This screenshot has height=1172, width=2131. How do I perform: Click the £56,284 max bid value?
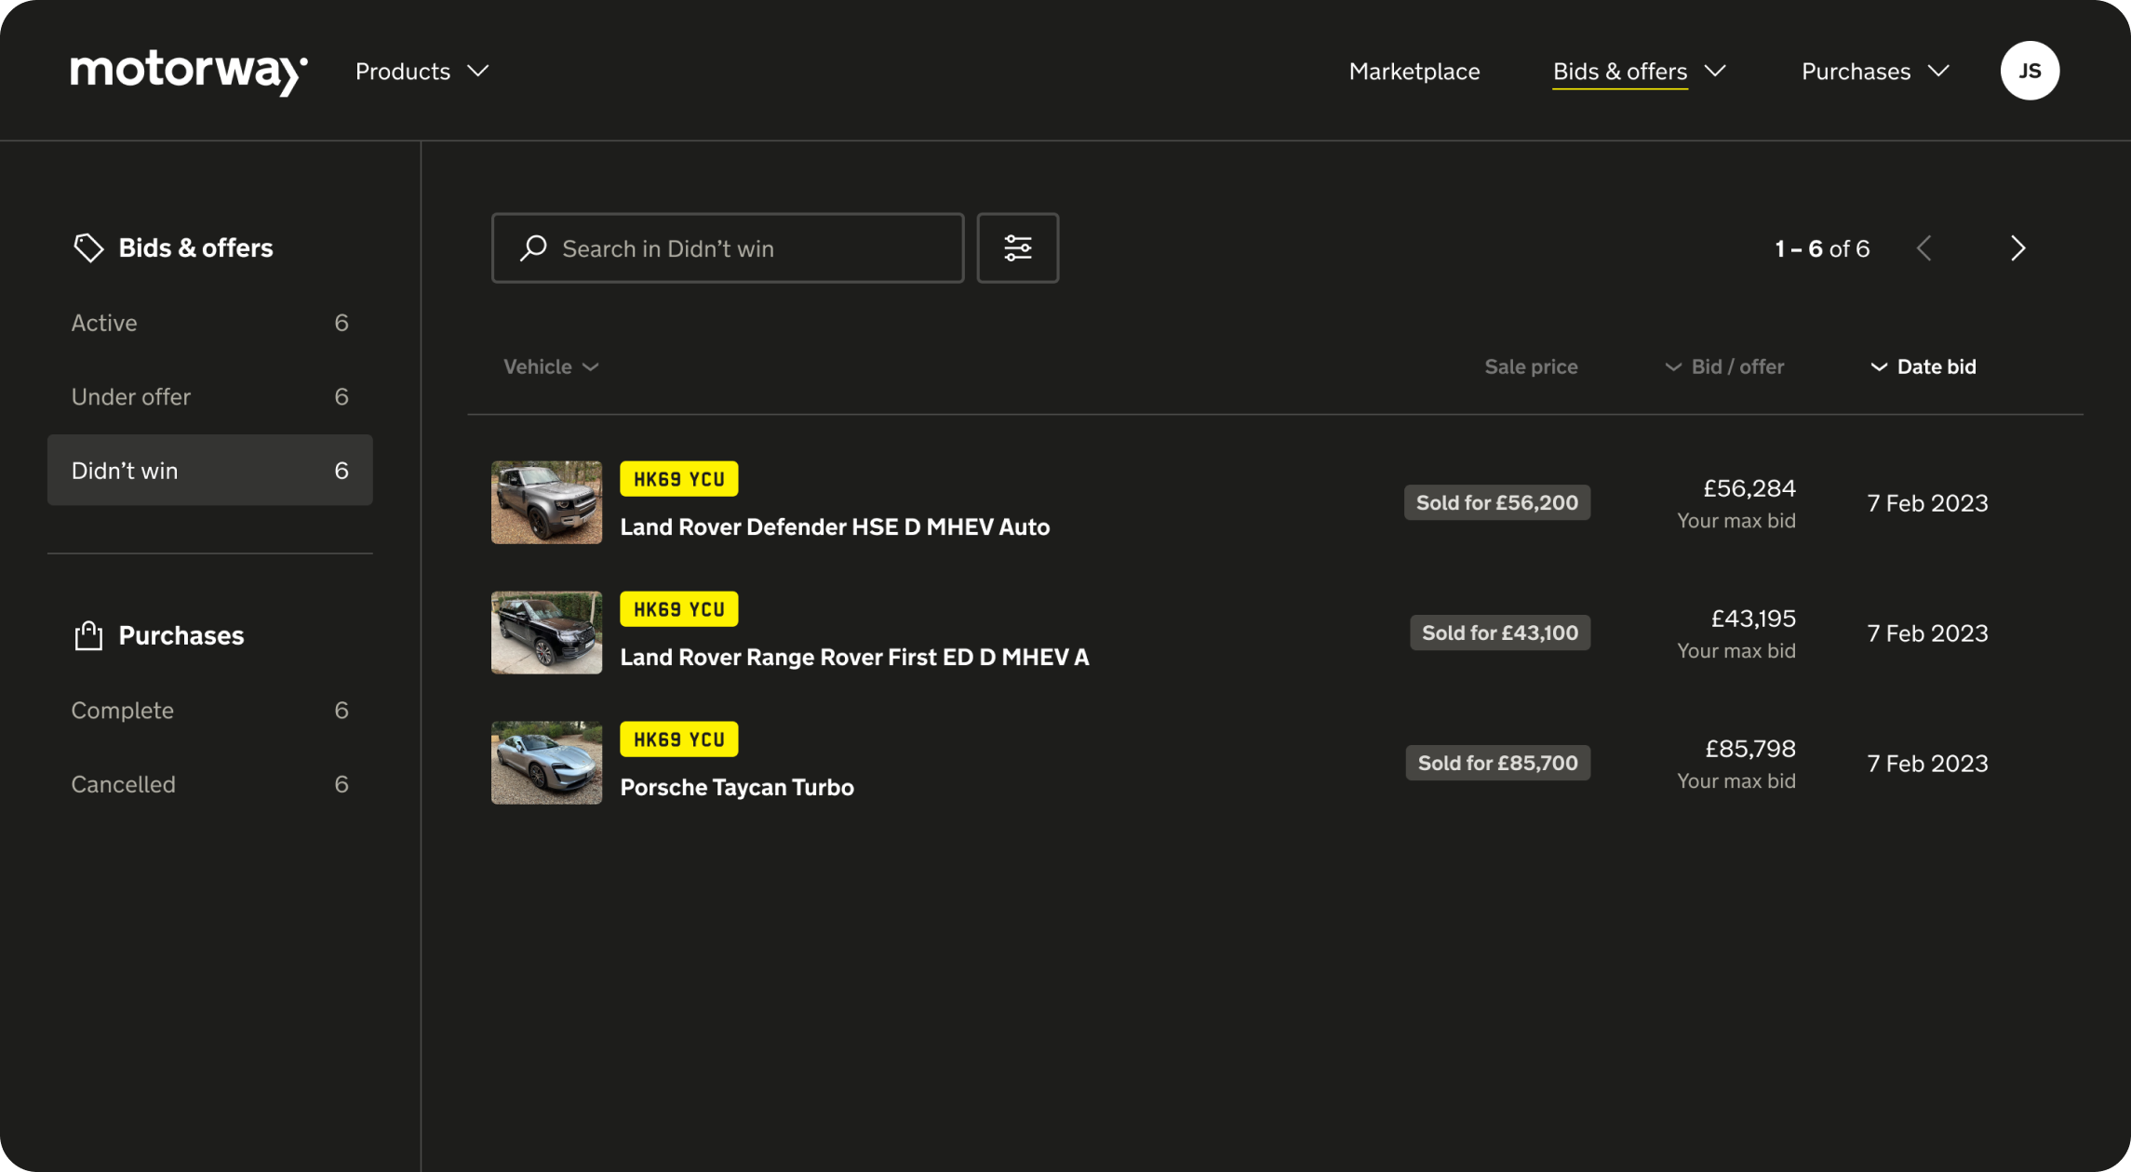[x=1749, y=488]
